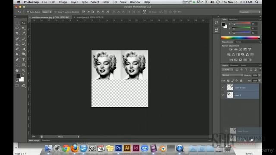Click the Auto-Align Layers button
Viewport: 276px width, 155px height.
(144, 12)
